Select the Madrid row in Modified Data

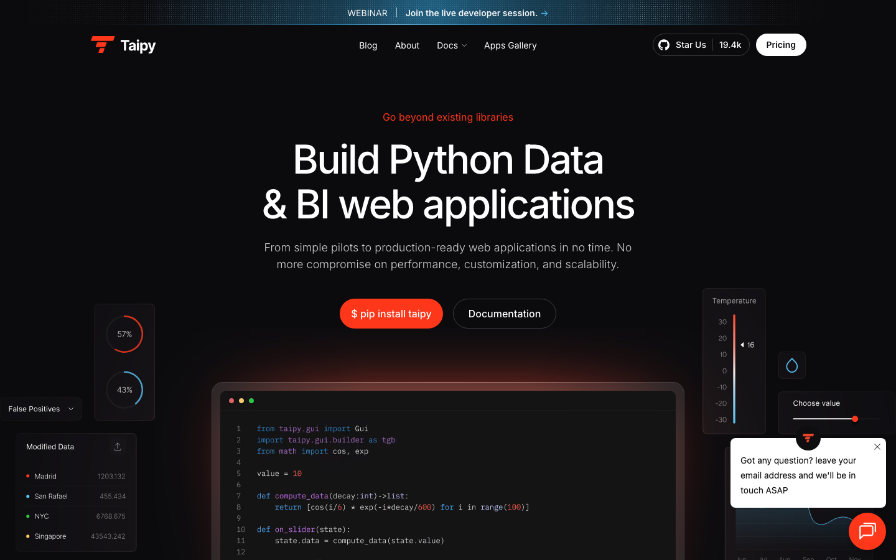pos(76,477)
